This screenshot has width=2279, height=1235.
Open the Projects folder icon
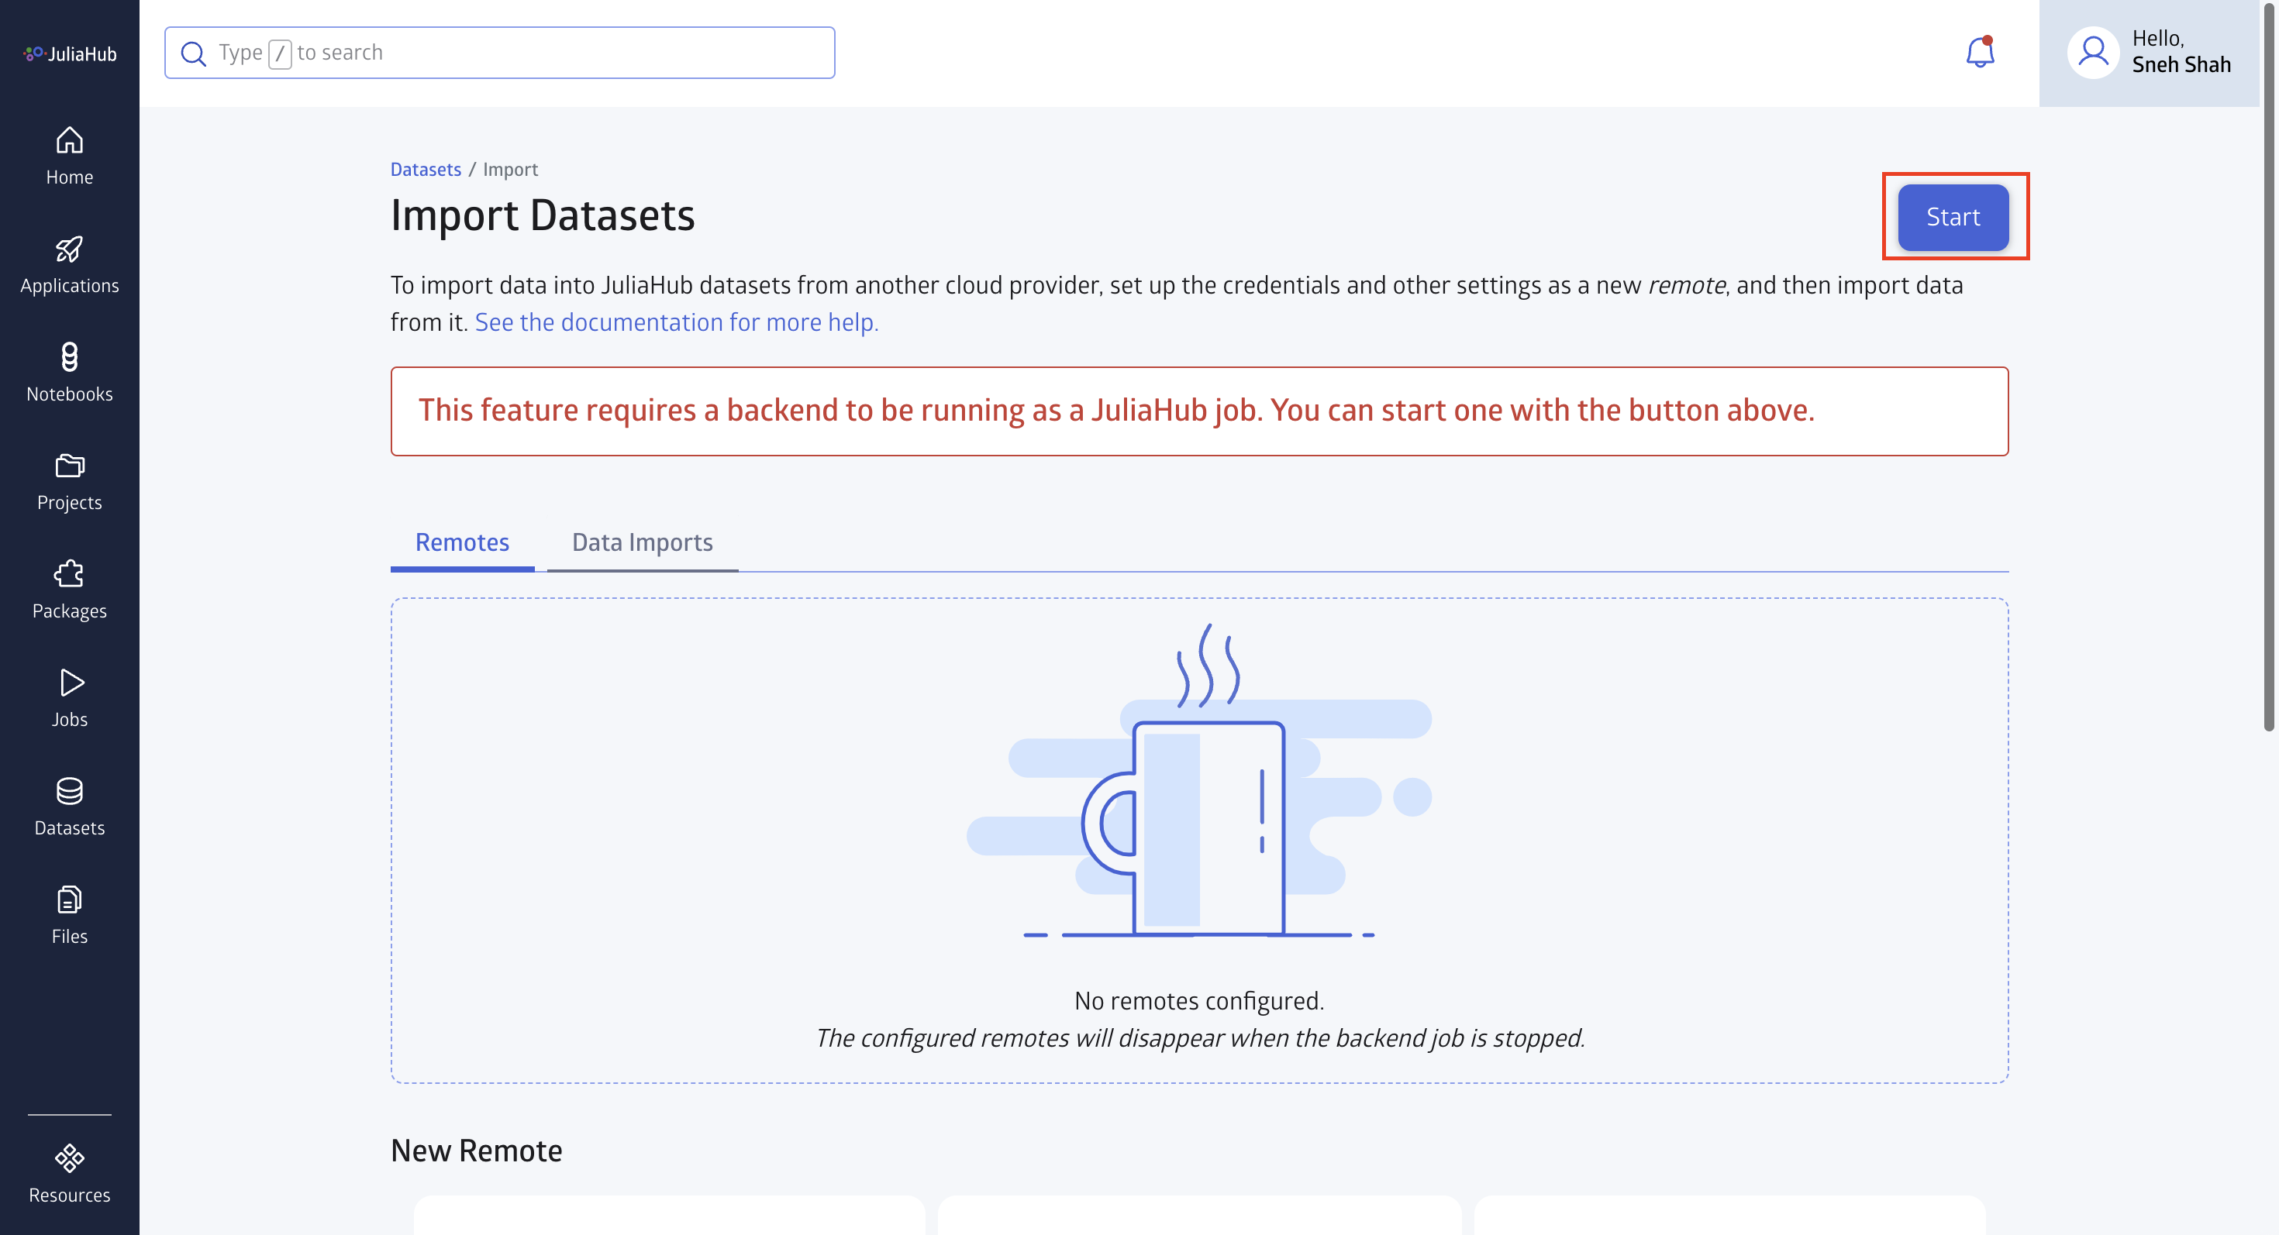(69, 465)
